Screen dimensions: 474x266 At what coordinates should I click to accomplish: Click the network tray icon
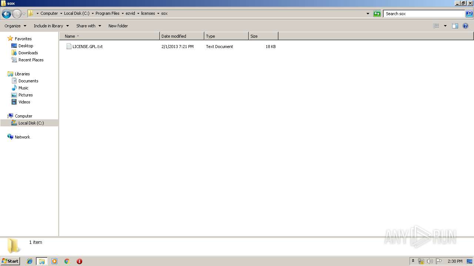point(421,261)
